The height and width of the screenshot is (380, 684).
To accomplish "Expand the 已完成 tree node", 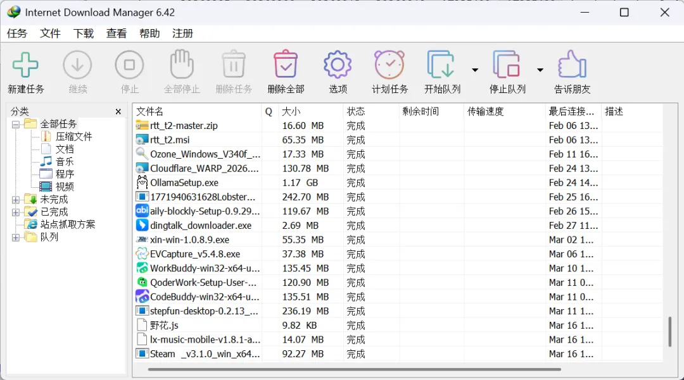I will pyautogui.click(x=16, y=212).
